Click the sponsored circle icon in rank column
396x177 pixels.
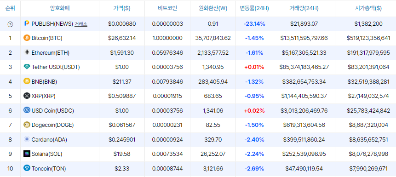10,24
